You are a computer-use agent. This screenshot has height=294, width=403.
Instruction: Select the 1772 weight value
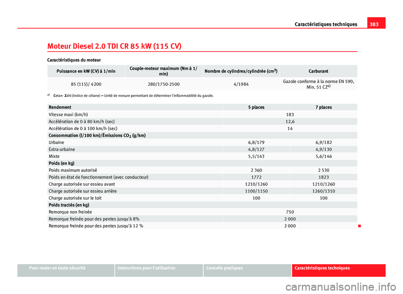(256, 177)
